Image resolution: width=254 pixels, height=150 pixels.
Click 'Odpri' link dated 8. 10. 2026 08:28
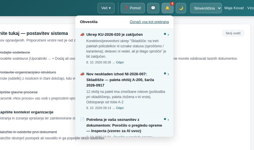pyautogui.click(x=120, y=62)
